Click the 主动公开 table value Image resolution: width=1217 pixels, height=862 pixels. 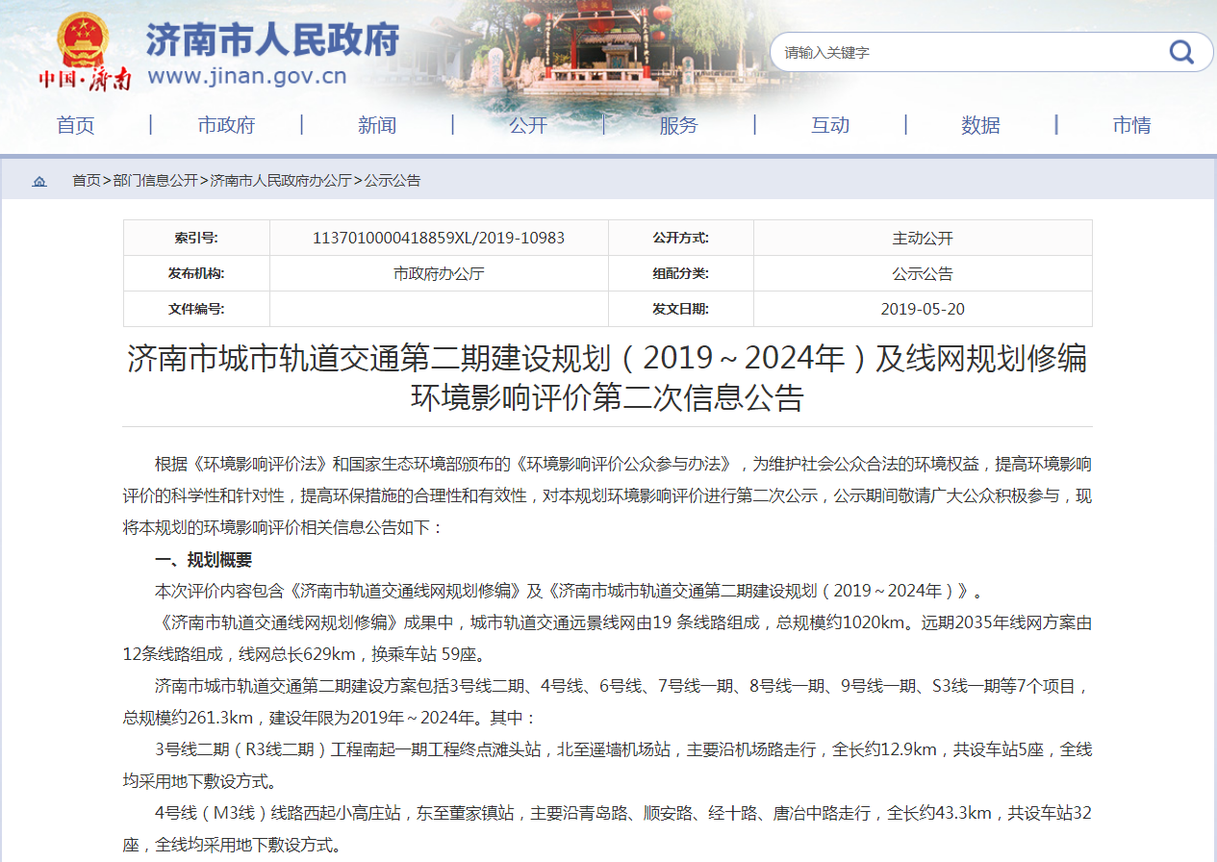pos(923,238)
